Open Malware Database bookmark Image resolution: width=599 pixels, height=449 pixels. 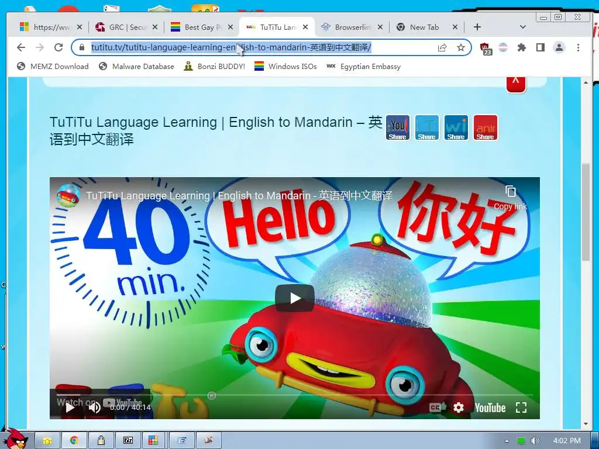click(x=136, y=67)
